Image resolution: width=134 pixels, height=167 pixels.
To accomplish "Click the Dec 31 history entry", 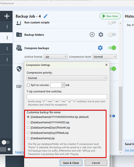I will pos(130,25).
